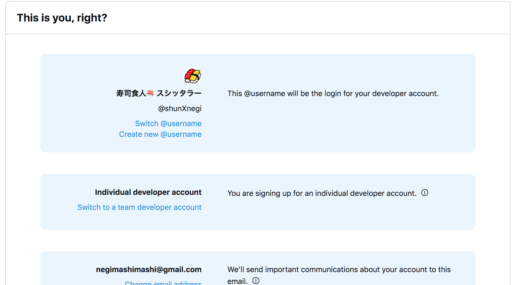Open the info icon after the email notice
This screenshot has width=517, height=285.
[256, 280]
